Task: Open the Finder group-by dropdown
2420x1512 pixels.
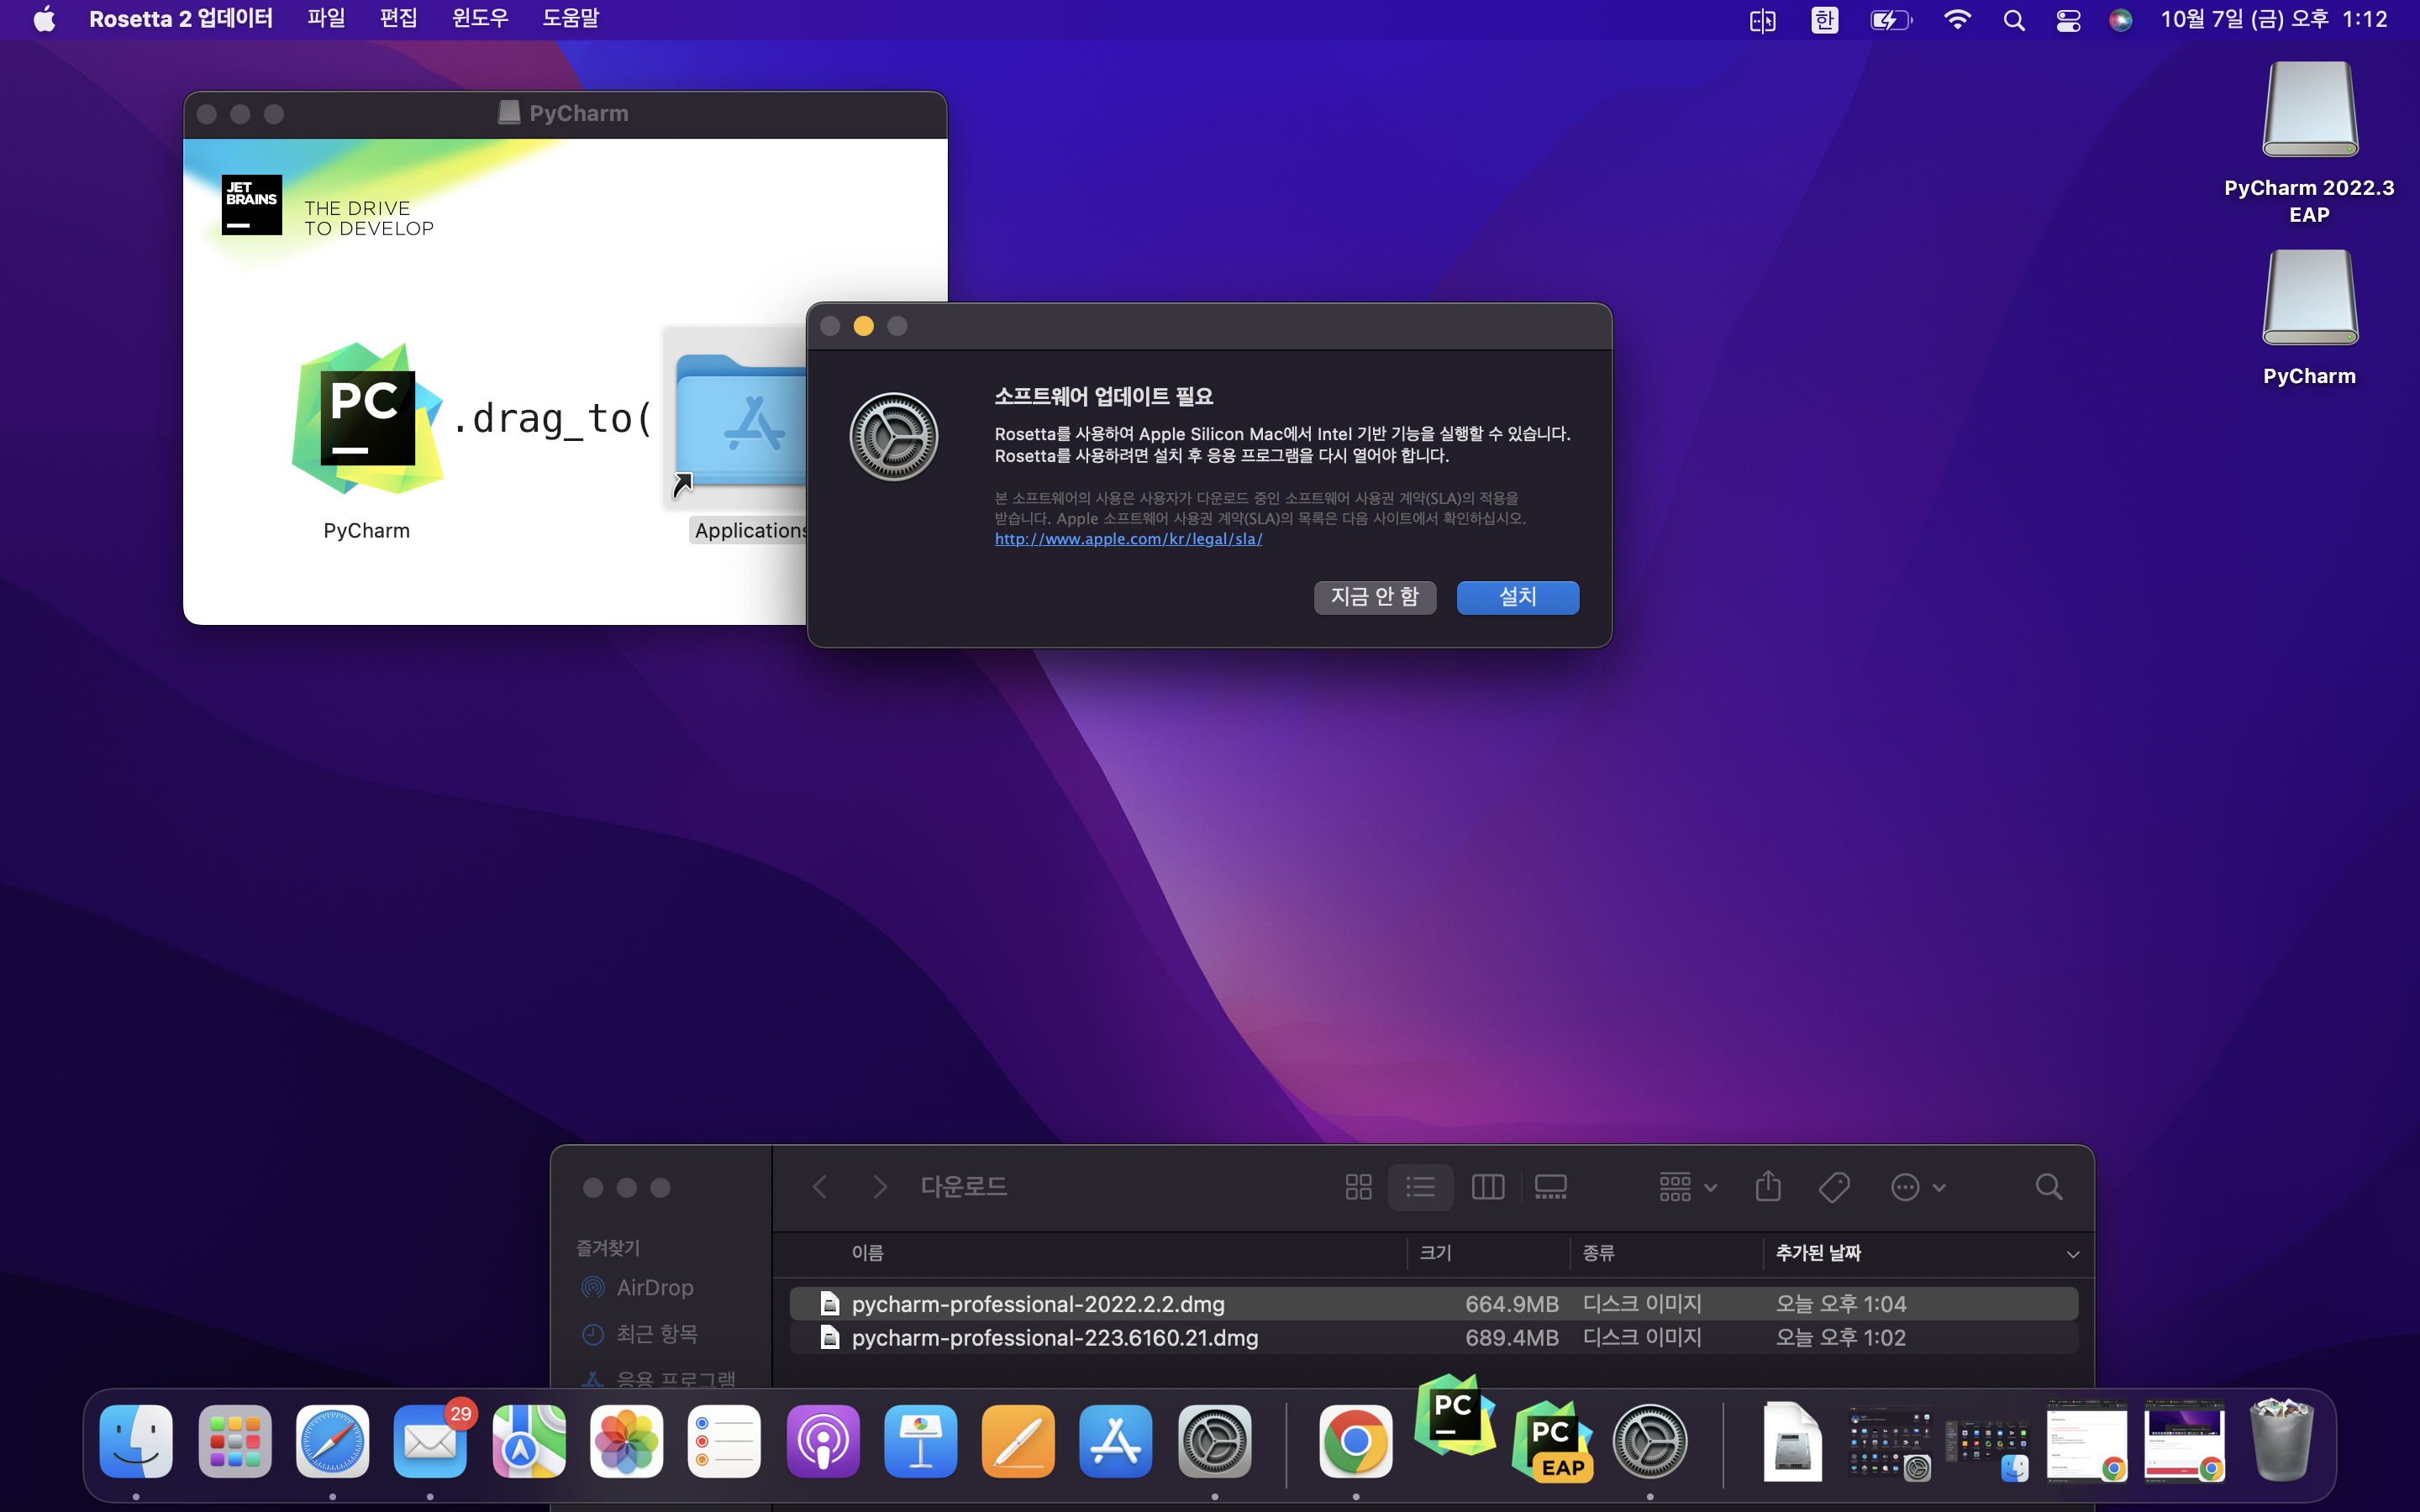Action: (x=1688, y=1187)
